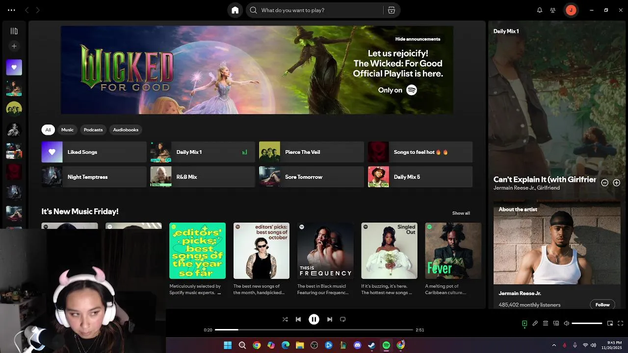Open the Pierce The Veil shortcut card

coord(312,152)
